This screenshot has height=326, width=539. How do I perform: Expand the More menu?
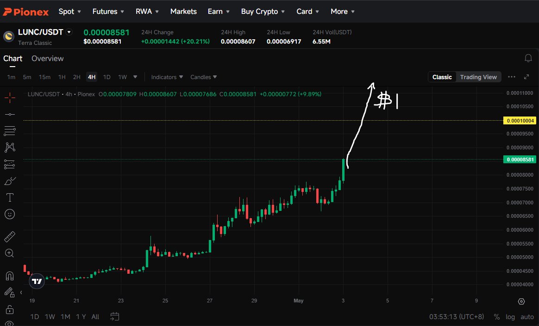342,11
